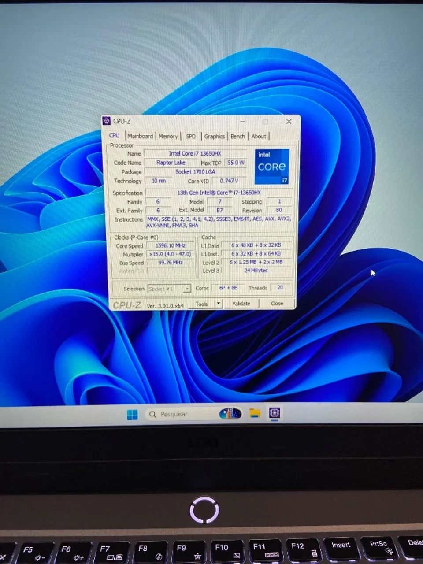Open the Memory tab
The height and width of the screenshot is (564, 423).
click(x=168, y=136)
